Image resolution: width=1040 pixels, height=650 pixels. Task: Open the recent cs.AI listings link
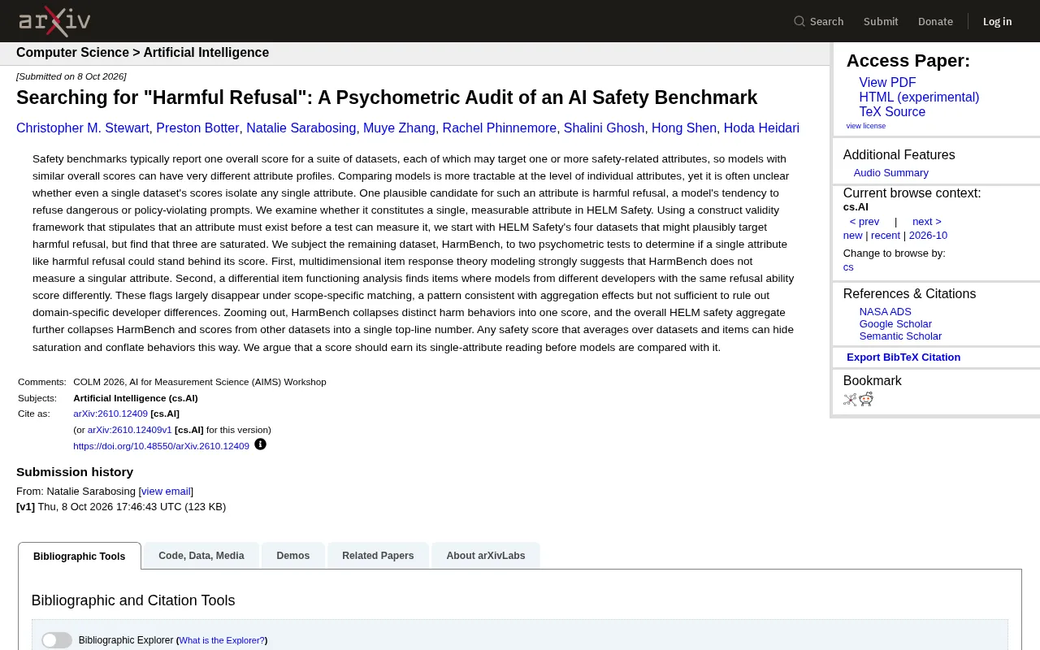pyautogui.click(x=886, y=236)
